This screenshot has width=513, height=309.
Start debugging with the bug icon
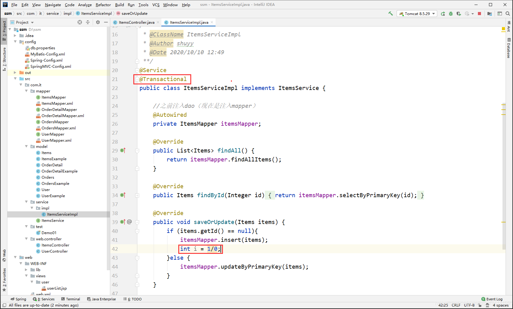pyautogui.click(x=451, y=14)
